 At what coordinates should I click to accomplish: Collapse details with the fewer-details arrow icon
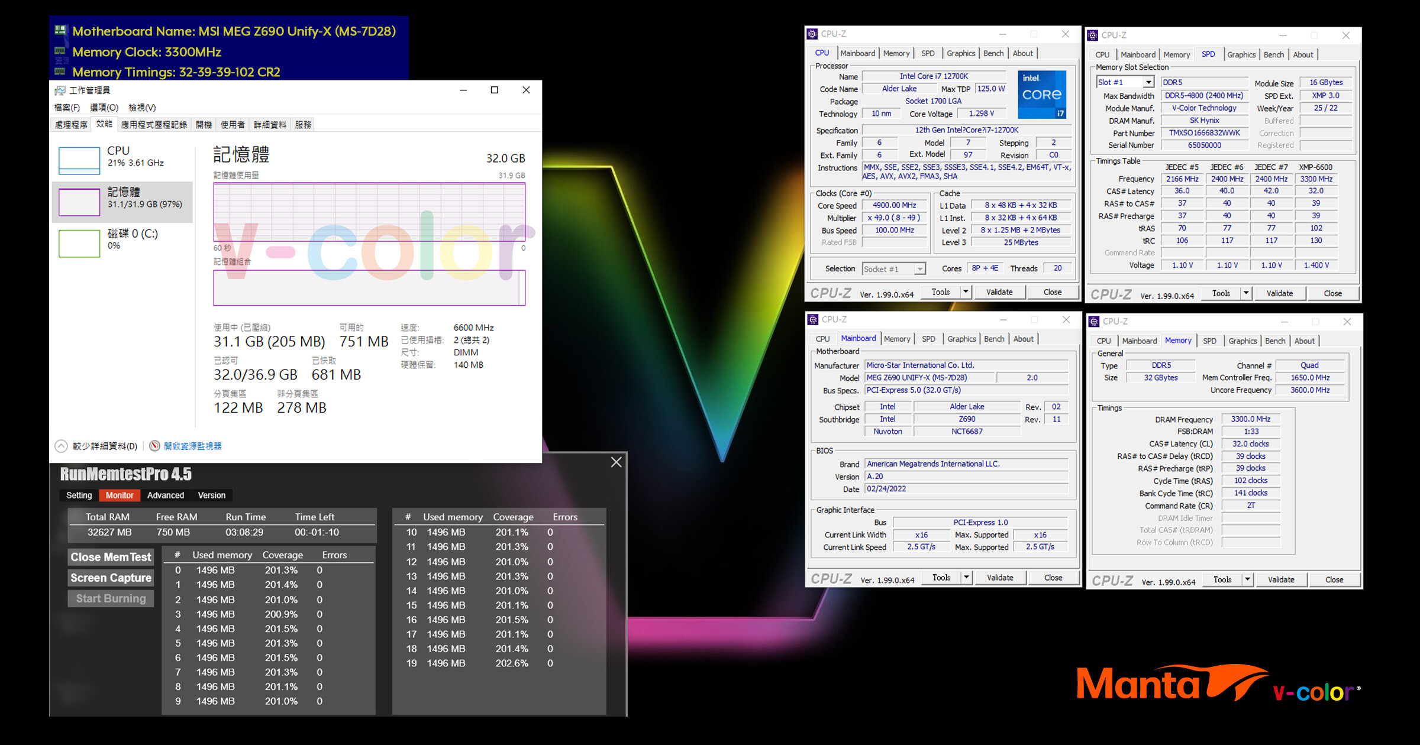tap(61, 446)
